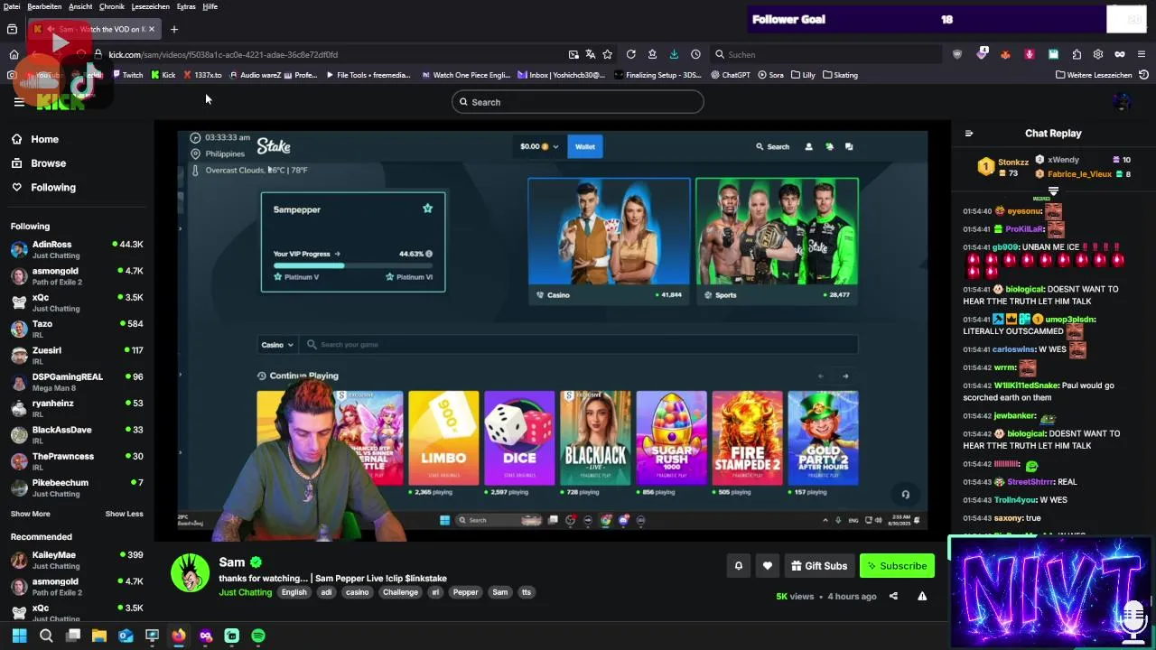Open KaileyMae in Recommended list
The height and width of the screenshot is (650, 1156).
click(x=77, y=561)
